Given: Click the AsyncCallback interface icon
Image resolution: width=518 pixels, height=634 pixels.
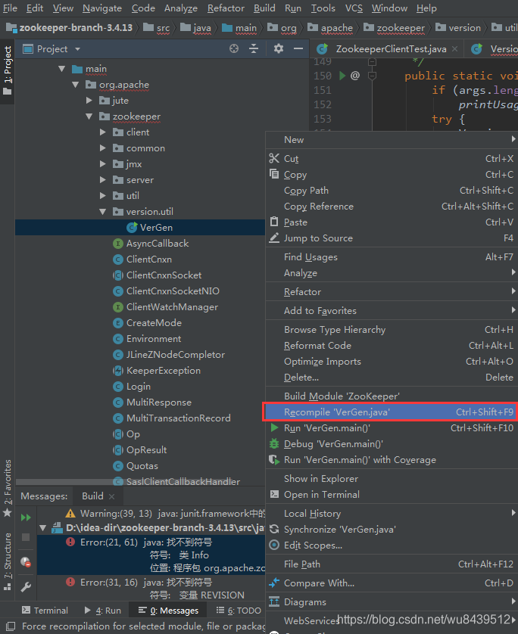Looking at the screenshot, I should click(x=118, y=244).
